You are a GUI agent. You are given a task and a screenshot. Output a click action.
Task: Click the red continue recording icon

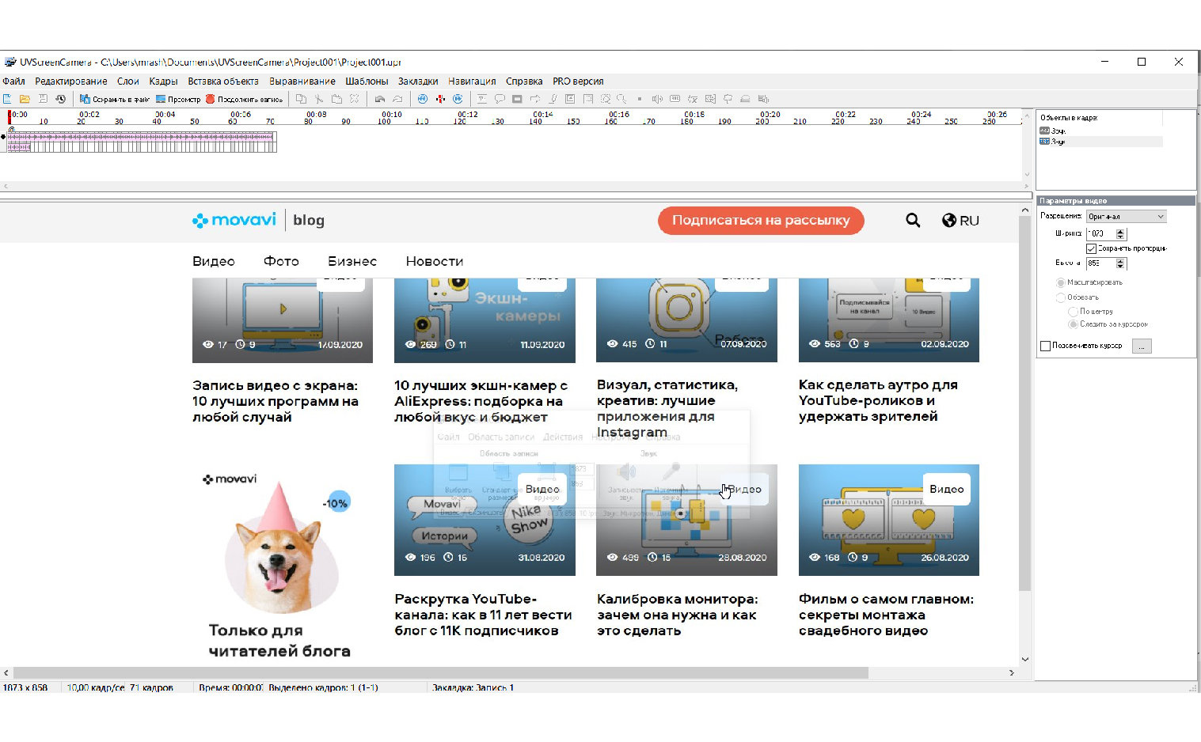[211, 99]
